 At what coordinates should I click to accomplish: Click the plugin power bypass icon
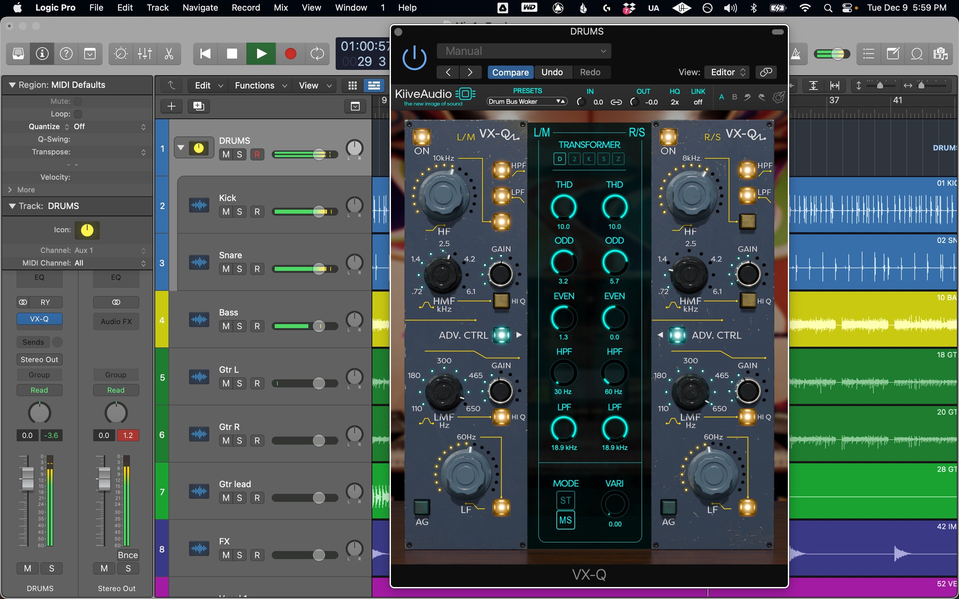(x=414, y=58)
